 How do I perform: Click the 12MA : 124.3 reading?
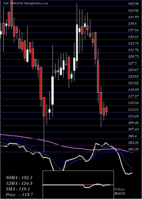point(19,183)
